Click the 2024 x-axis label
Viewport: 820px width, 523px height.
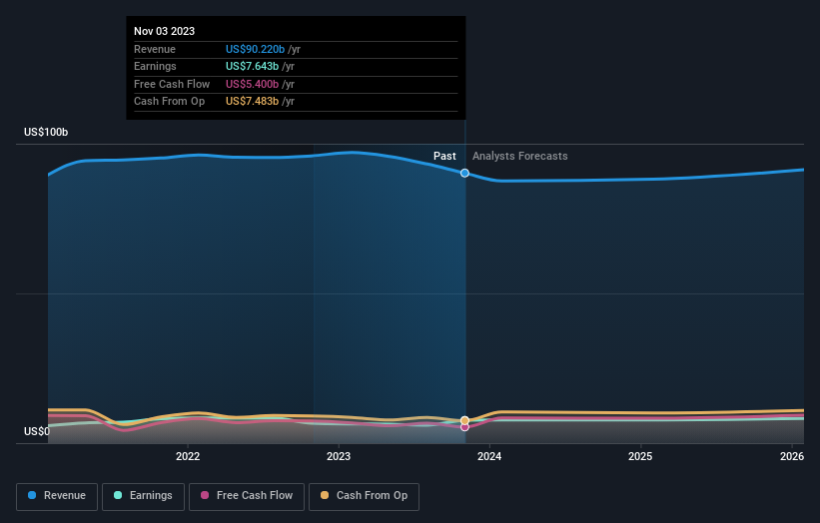pos(489,456)
